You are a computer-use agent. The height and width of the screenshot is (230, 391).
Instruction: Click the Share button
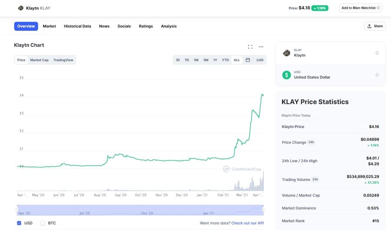point(374,26)
